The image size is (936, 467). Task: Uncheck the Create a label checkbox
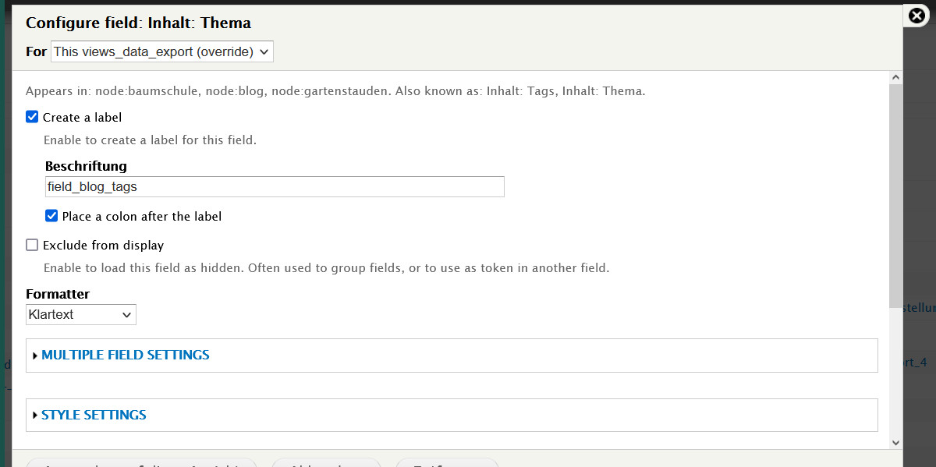[32, 117]
